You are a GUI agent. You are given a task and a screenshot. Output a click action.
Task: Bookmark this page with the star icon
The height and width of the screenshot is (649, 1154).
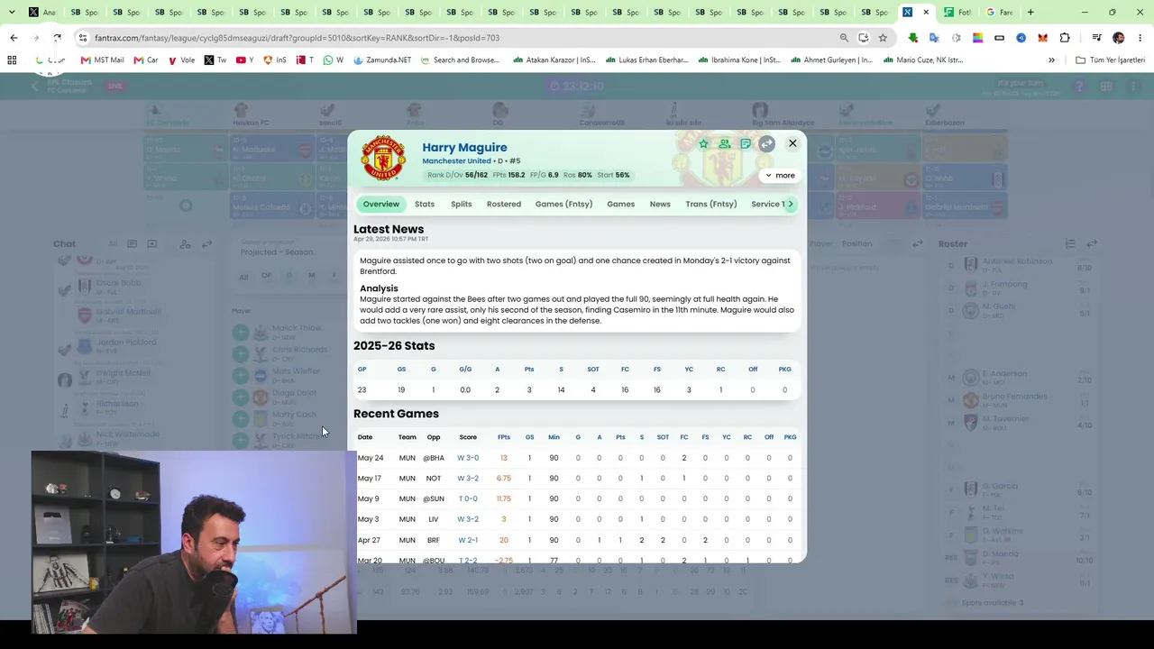883,38
